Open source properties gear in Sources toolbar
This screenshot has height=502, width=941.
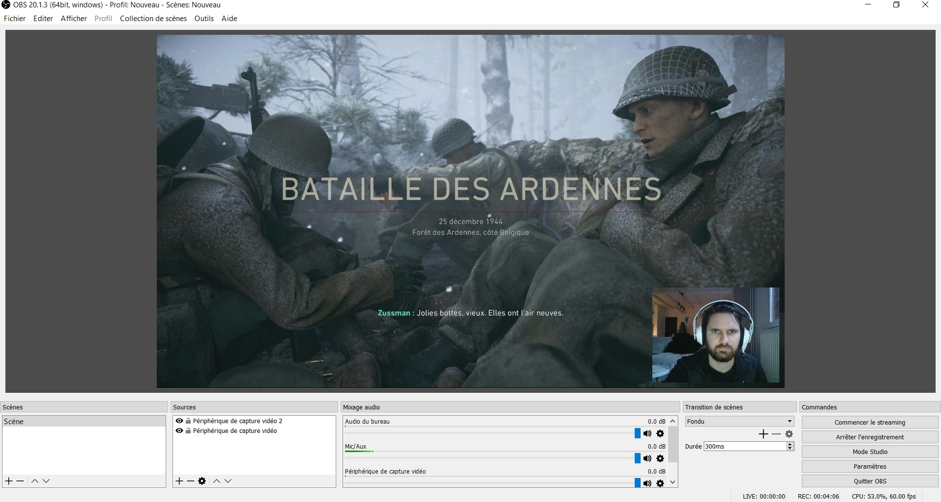(x=202, y=481)
